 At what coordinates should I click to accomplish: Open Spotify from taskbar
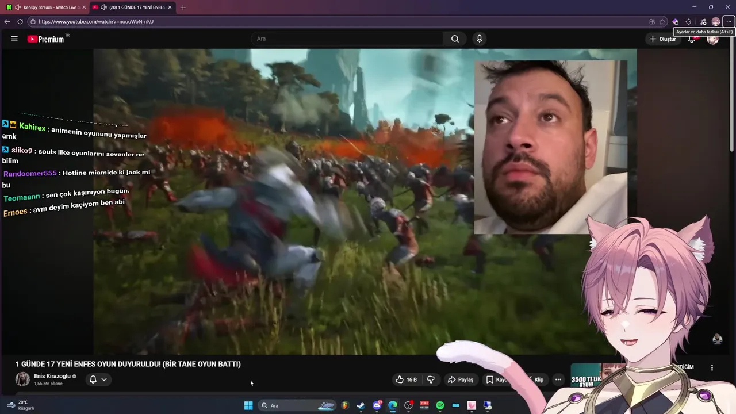point(440,405)
